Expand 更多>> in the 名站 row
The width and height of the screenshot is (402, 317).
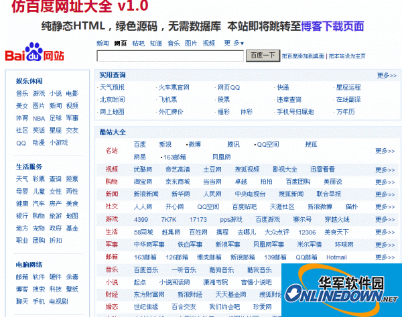click(x=385, y=151)
